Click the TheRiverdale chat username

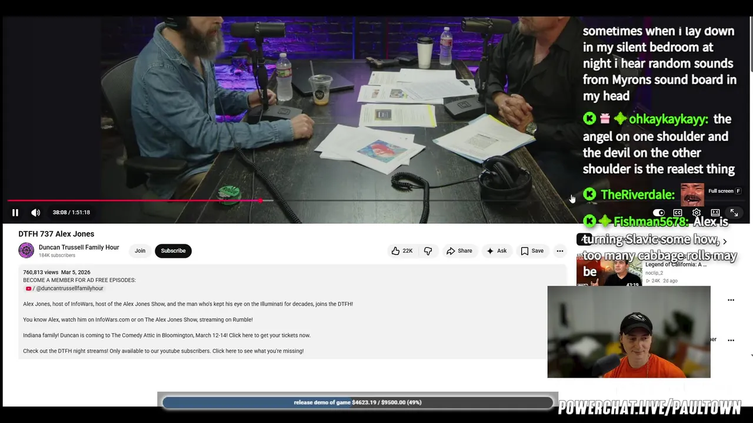[637, 194]
